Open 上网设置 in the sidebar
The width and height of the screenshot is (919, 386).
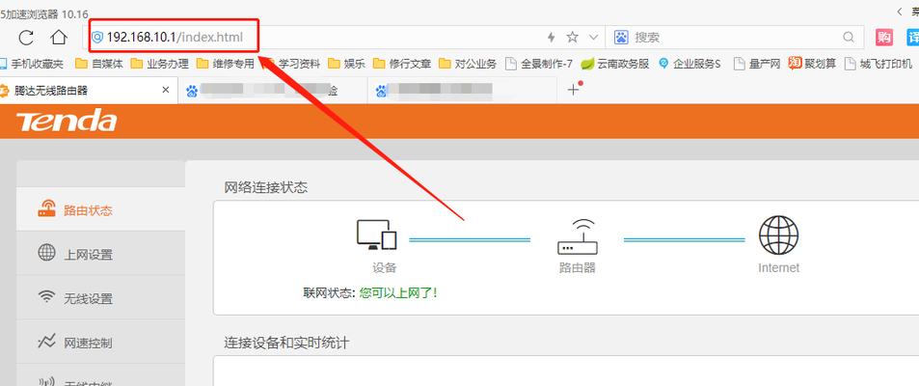click(x=101, y=254)
